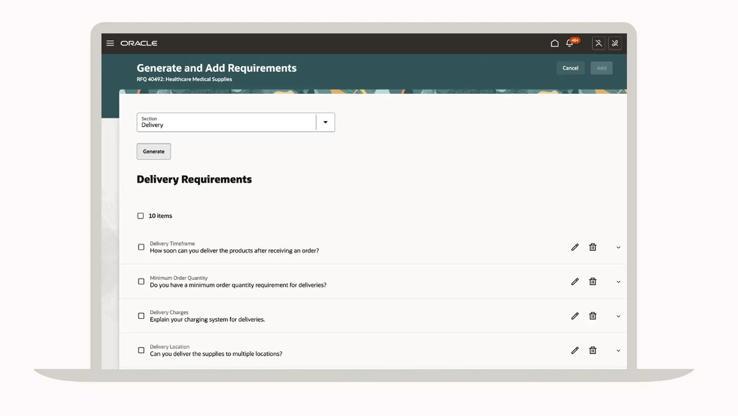
Task: Edit the Delivery Location requirement
Action: click(x=575, y=350)
